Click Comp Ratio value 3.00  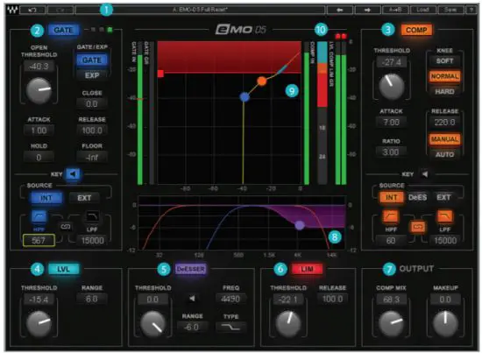(x=391, y=152)
